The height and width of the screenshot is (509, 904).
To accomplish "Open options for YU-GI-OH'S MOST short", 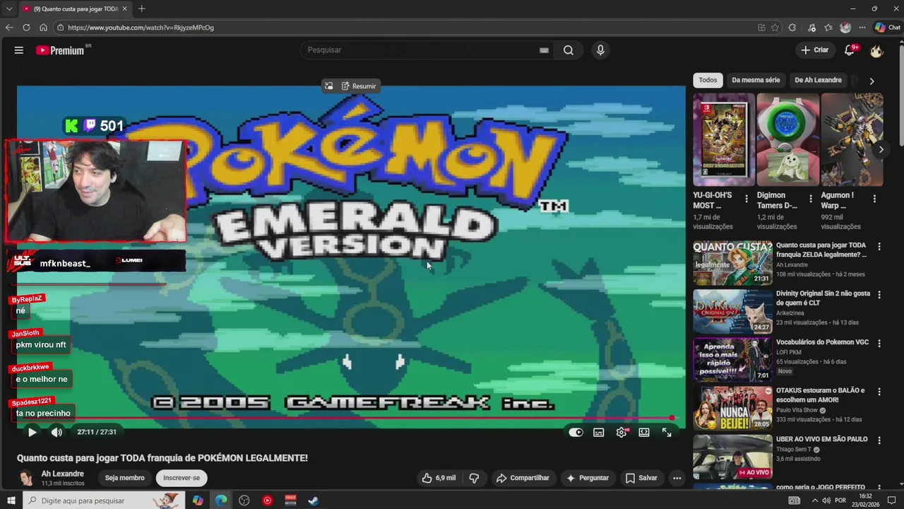I will (747, 199).
